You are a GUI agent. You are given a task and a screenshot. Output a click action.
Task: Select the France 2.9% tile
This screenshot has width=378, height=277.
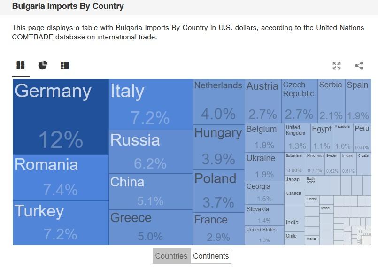219,229
